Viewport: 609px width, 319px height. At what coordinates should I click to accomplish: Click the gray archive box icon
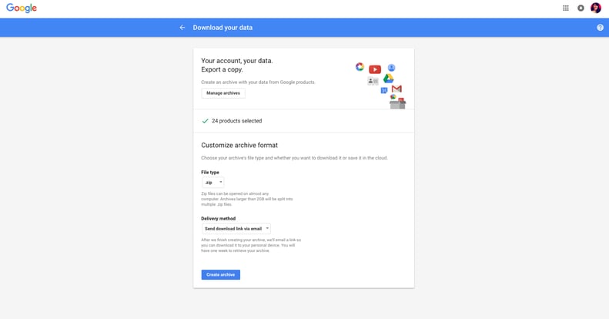[398, 103]
